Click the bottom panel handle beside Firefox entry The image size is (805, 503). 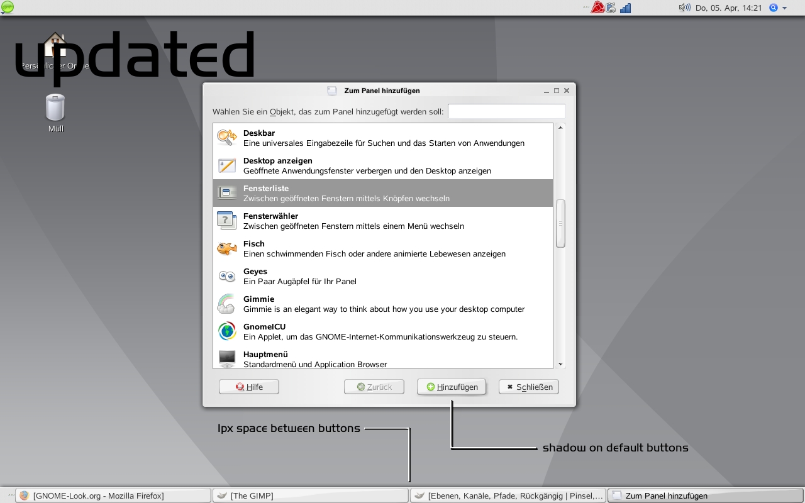point(11,495)
